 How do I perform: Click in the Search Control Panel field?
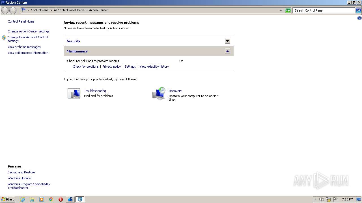pyautogui.click(x=324, y=10)
